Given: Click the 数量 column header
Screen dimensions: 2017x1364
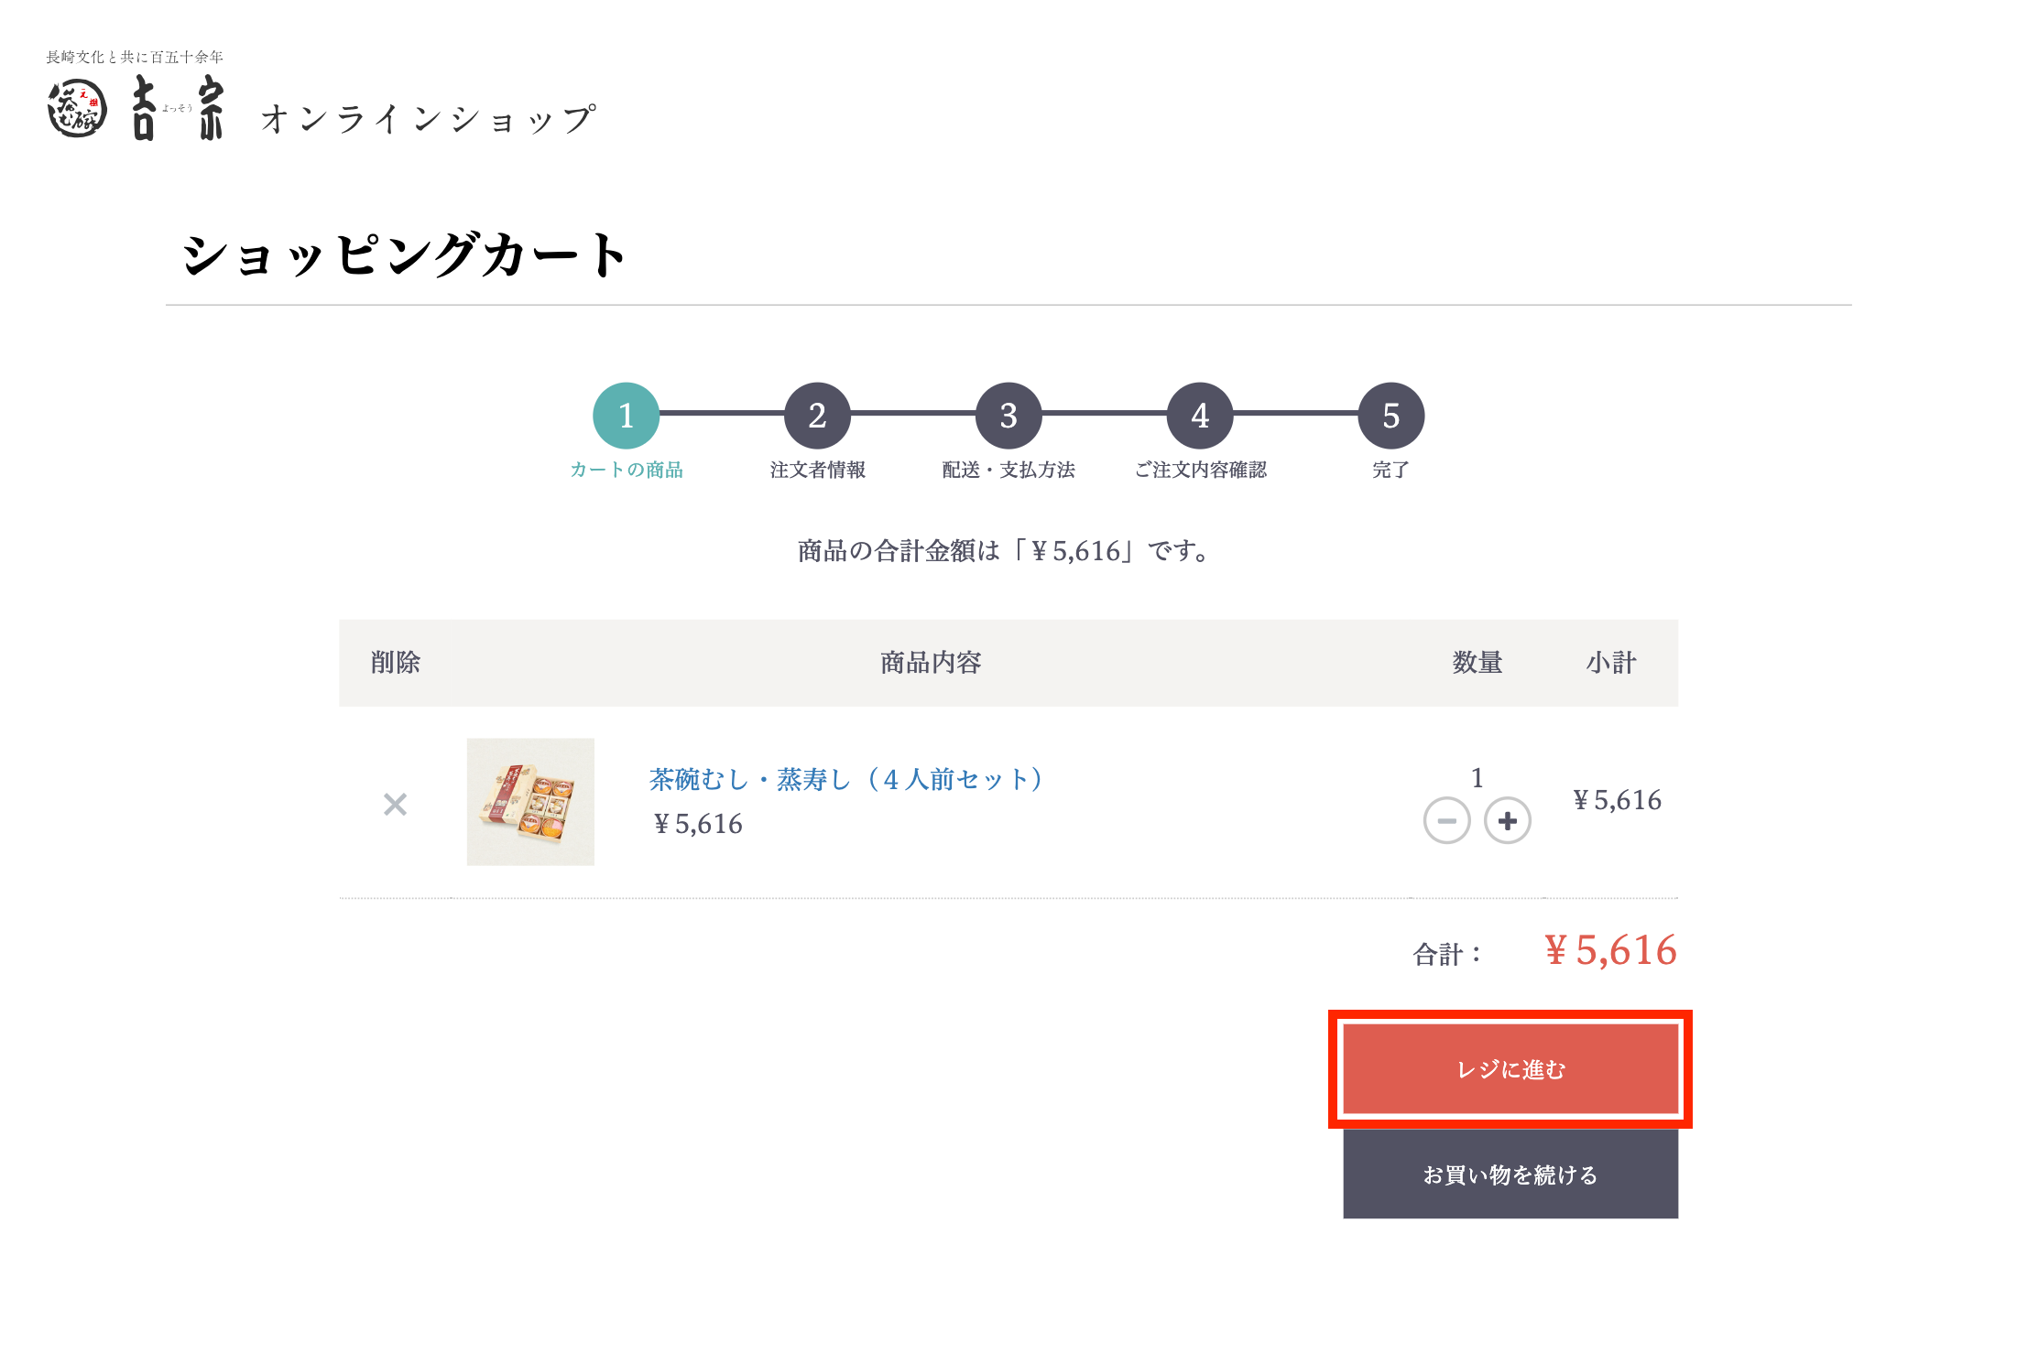Looking at the screenshot, I should tap(1477, 662).
